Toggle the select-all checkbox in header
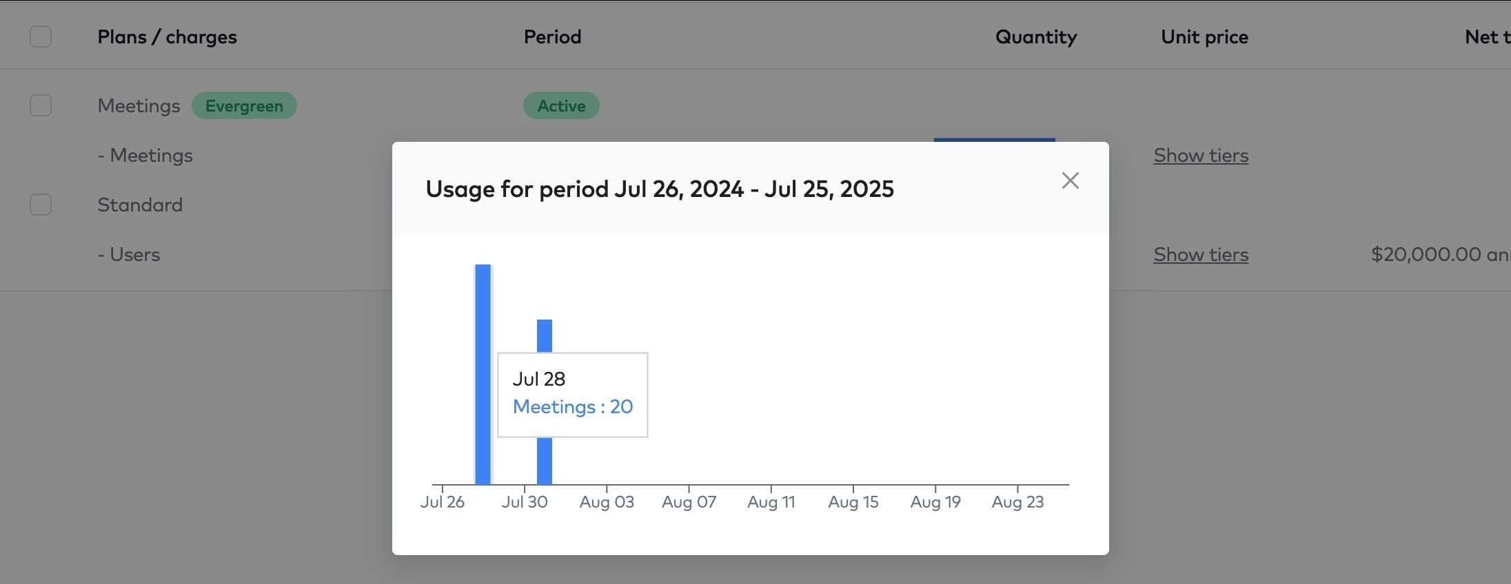1511x584 pixels. click(41, 36)
